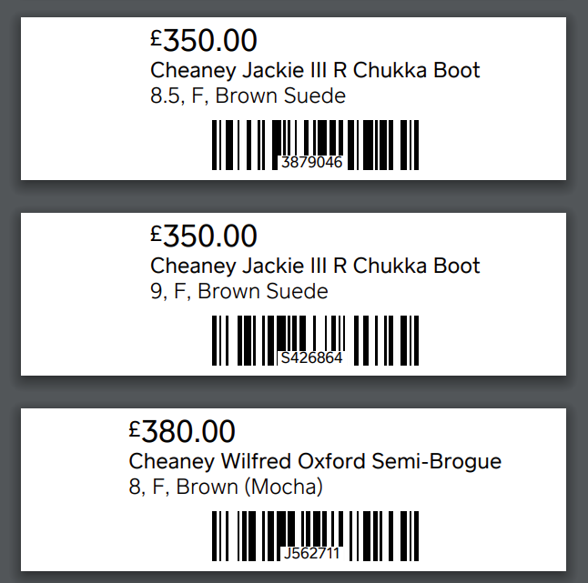This screenshot has height=583, width=588.
Task: Select barcode number 3879046
Action: (x=312, y=163)
